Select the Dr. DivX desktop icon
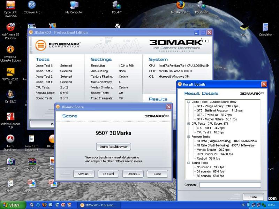Screen dimensions: 279x209 pos(10,94)
